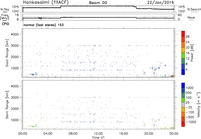Click the 00:00 label at the time axis end
This screenshot has height=139, width=201.
click(174, 134)
